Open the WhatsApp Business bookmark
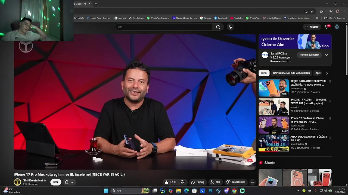348x195 pixels. 158,18
